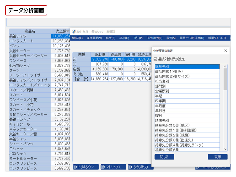Click 閉じる in the 分析要素の指定 dialog
This screenshot has height=177, width=236.
pos(164,157)
